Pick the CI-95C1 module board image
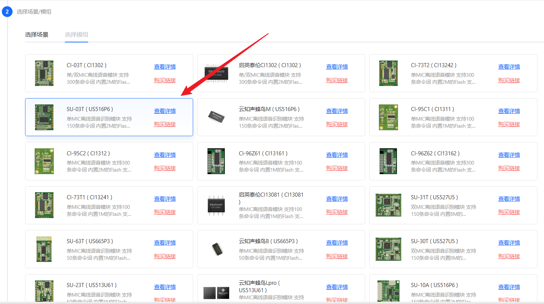 click(388, 117)
